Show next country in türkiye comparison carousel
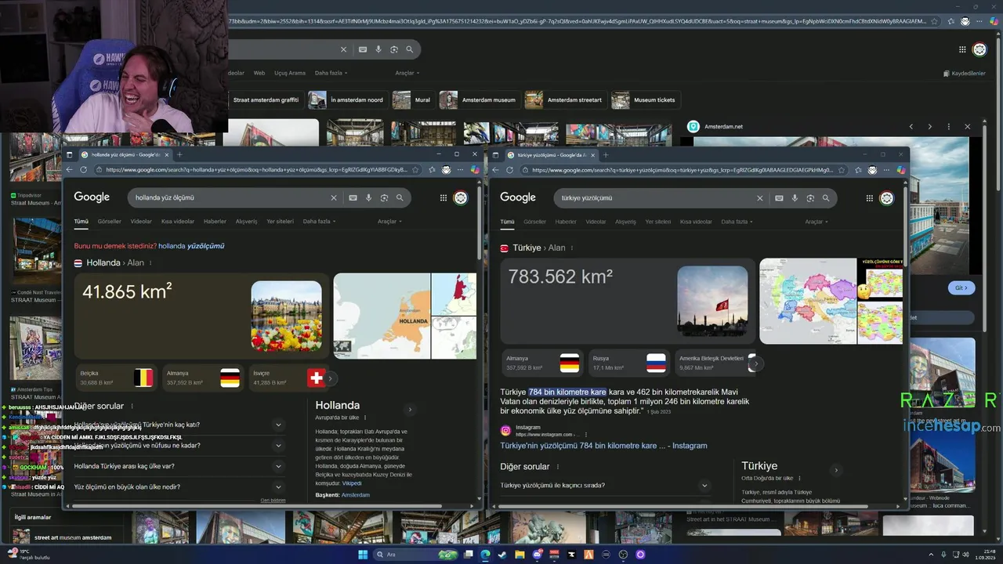Image resolution: width=1003 pixels, height=564 pixels. (755, 363)
